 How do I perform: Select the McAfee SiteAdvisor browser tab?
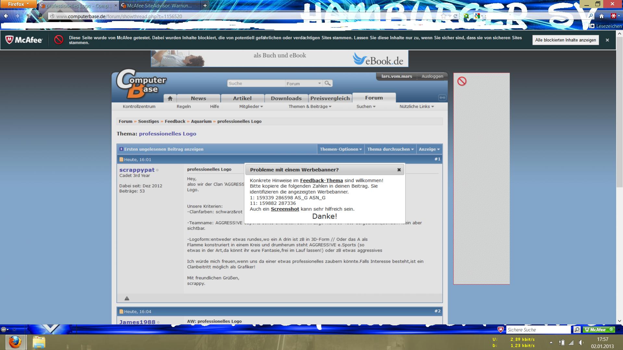pos(160,6)
